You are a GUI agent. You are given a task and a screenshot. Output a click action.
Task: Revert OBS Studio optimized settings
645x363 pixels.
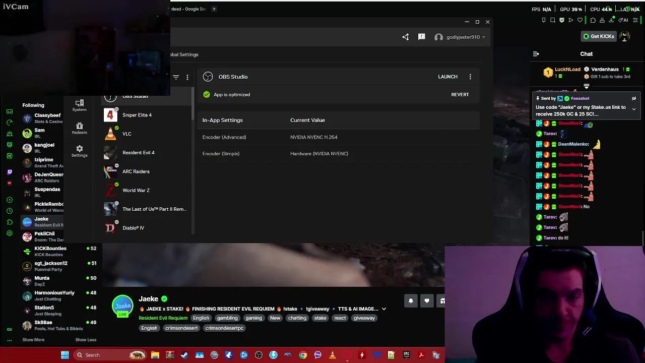(x=460, y=94)
